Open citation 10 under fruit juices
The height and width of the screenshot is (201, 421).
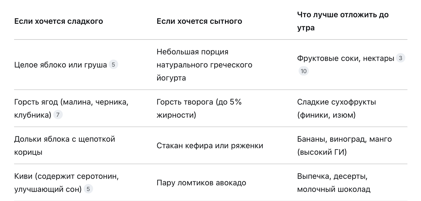click(x=303, y=71)
